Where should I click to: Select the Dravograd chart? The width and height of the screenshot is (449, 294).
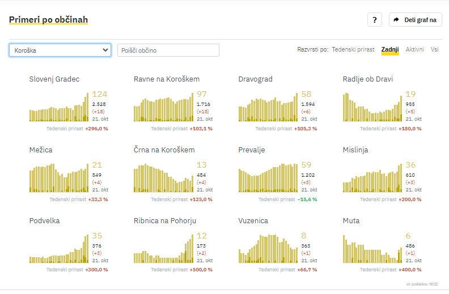point(268,108)
